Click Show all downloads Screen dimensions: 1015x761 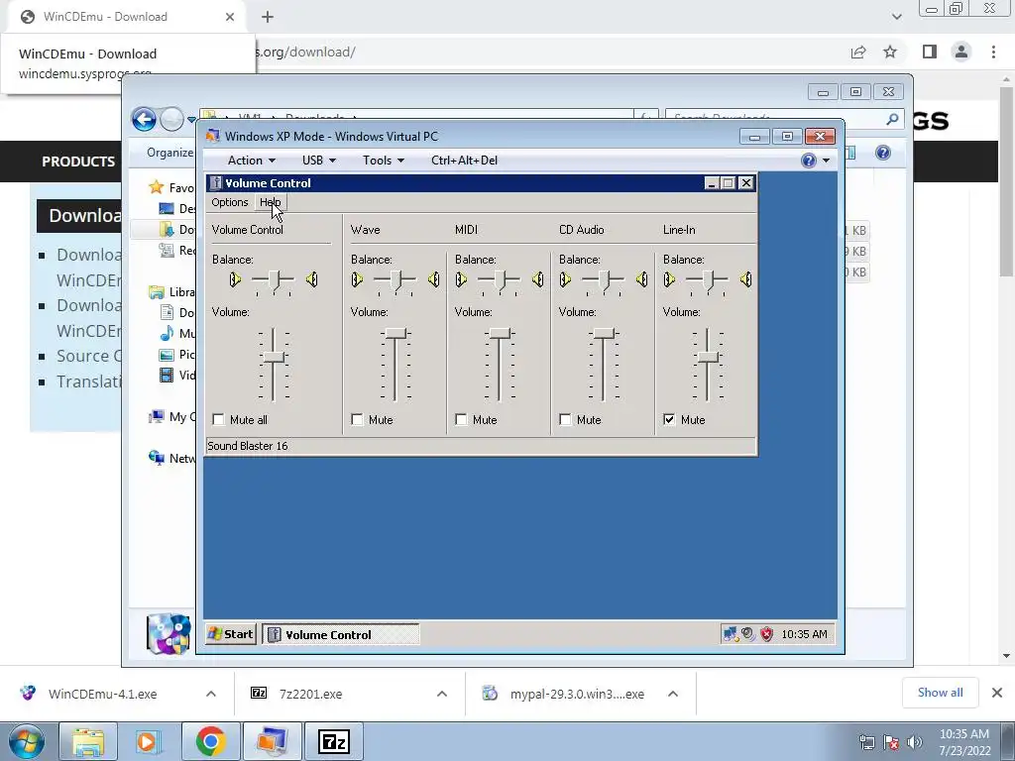click(940, 693)
